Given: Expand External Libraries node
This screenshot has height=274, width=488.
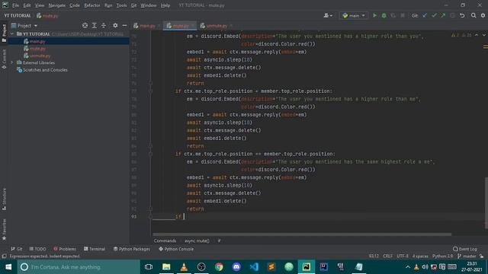Looking at the screenshot, I should click(x=12, y=62).
